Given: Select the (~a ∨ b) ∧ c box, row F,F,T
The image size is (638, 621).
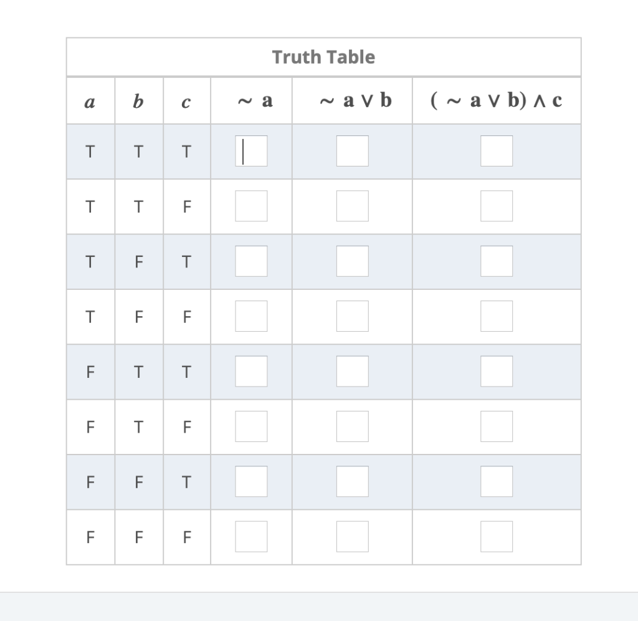Looking at the screenshot, I should (497, 481).
